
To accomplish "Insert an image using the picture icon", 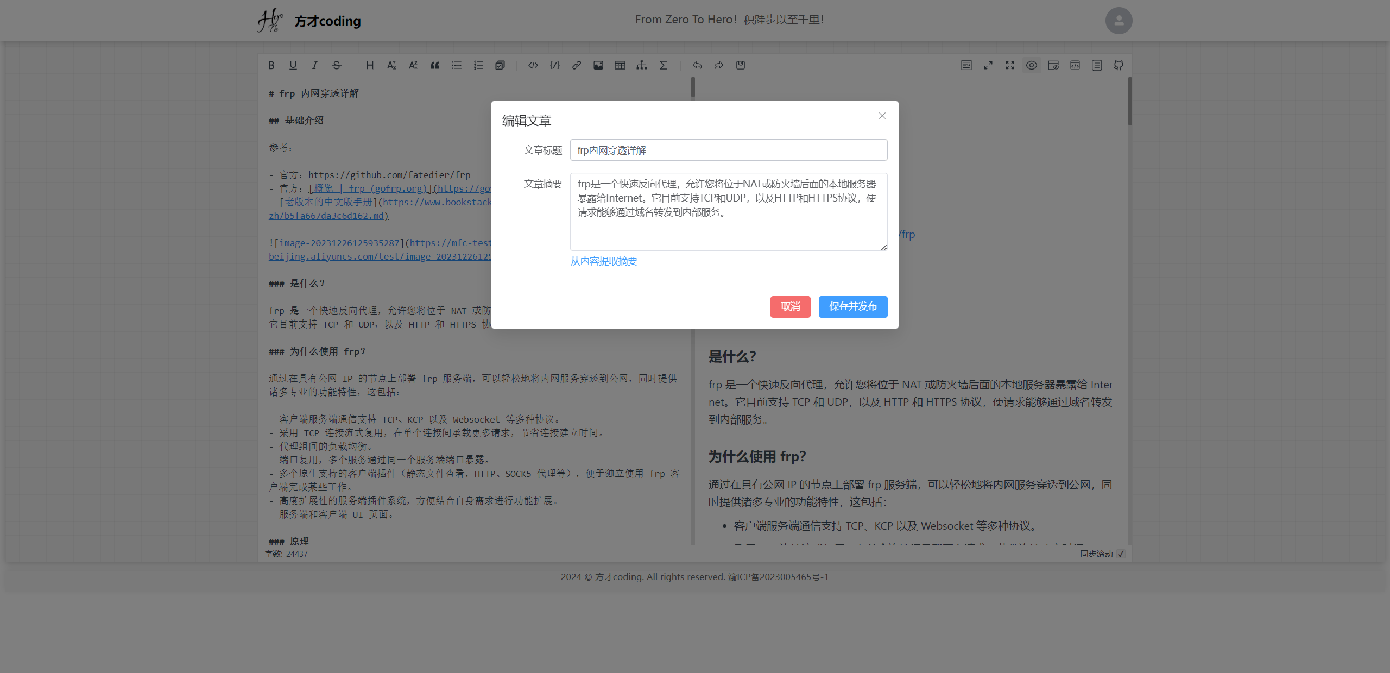I will 598,65.
